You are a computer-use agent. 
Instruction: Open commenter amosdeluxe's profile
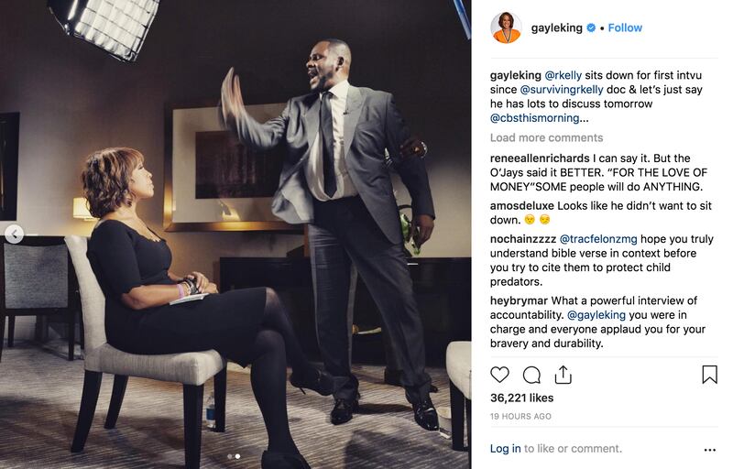click(521, 206)
